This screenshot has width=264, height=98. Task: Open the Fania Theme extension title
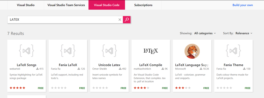233,65
